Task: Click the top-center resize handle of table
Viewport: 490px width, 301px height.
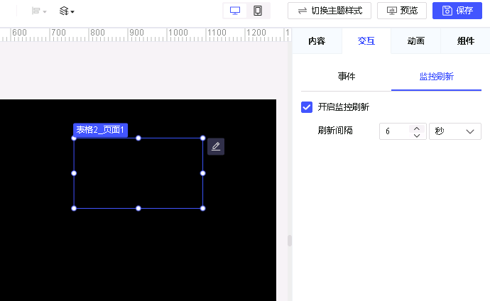Action: point(138,138)
